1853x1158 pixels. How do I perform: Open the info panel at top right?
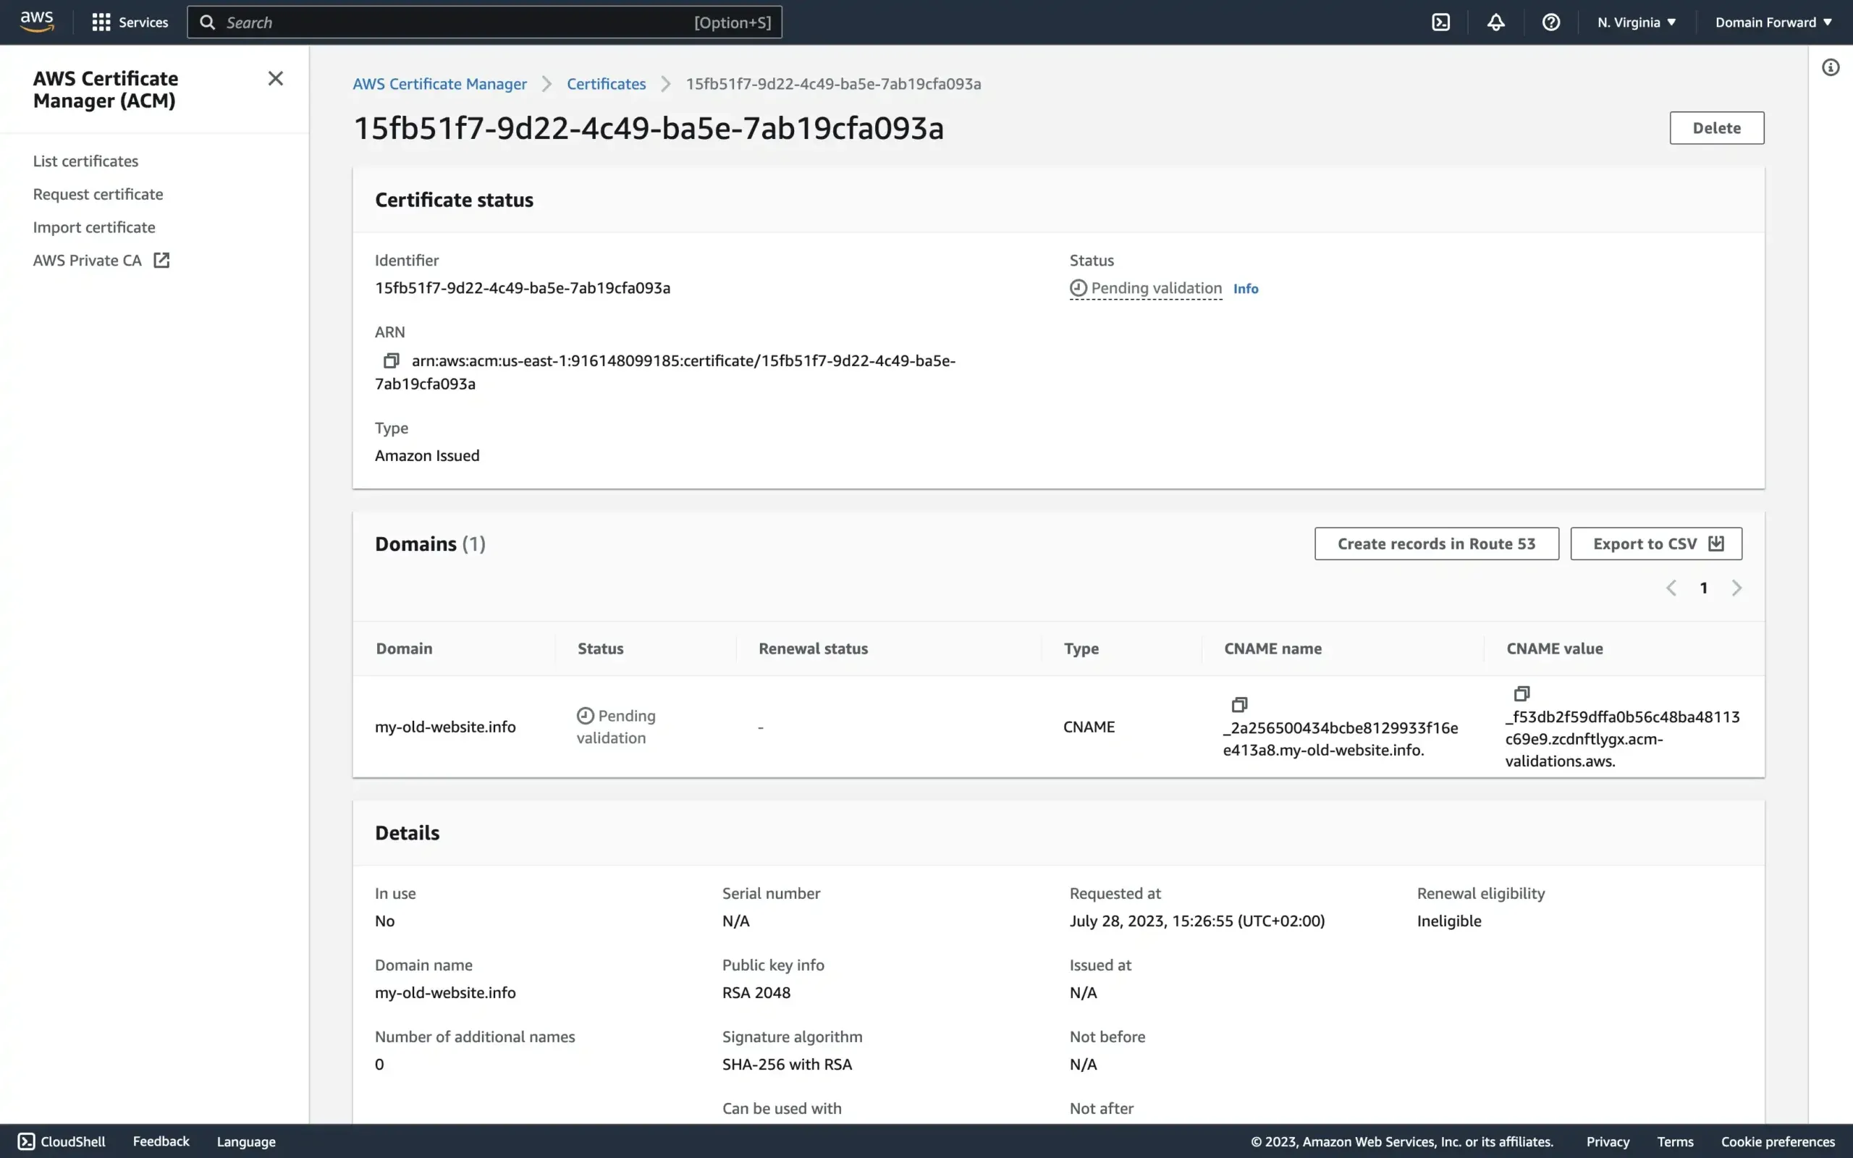pos(1831,67)
